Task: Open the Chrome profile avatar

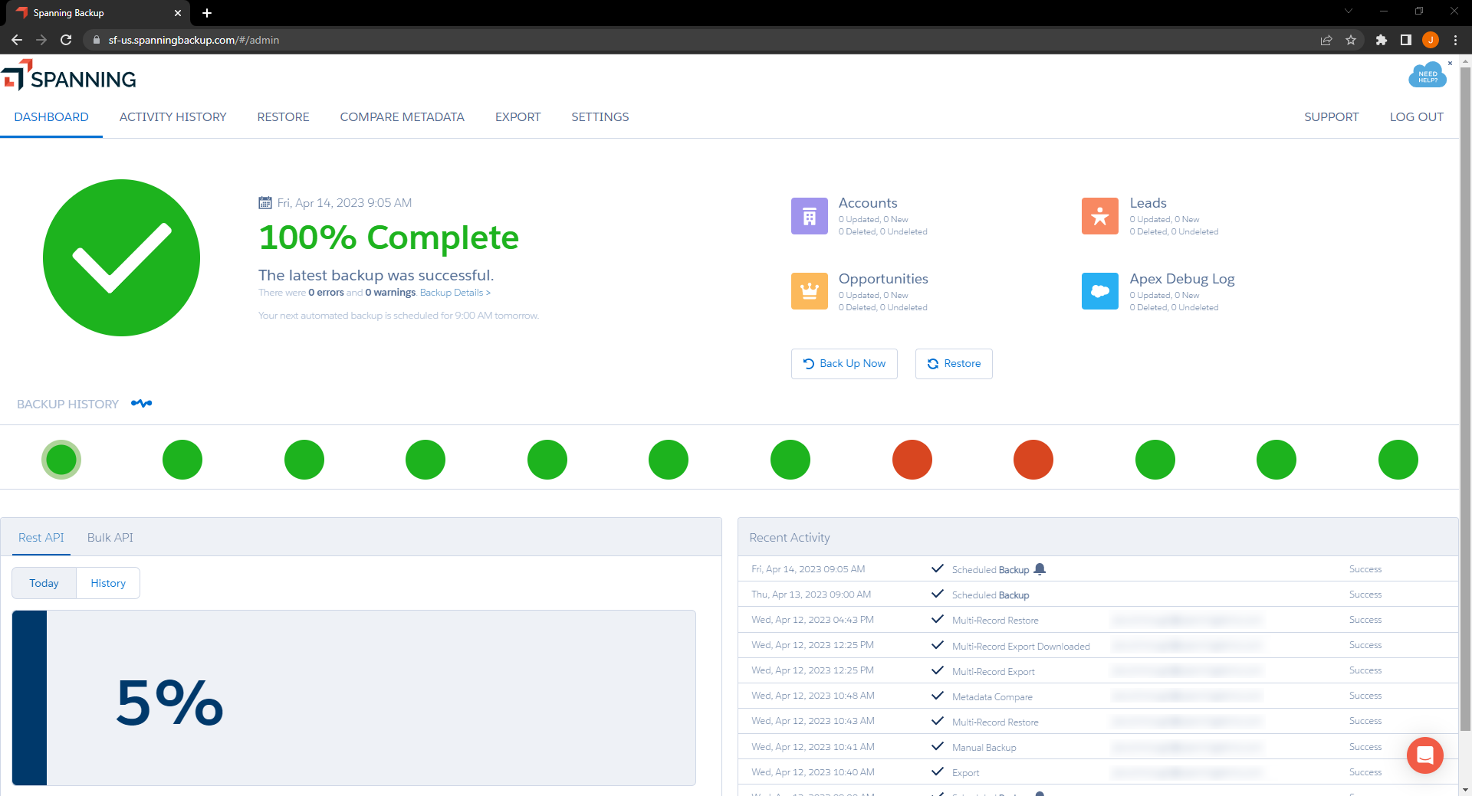Action: click(x=1431, y=40)
